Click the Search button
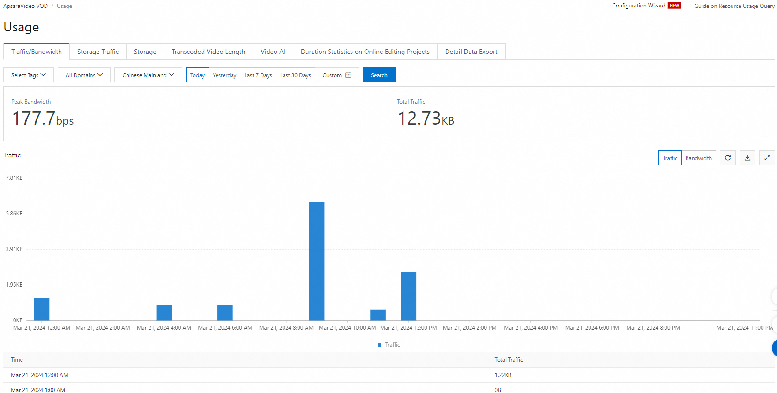 (x=379, y=75)
